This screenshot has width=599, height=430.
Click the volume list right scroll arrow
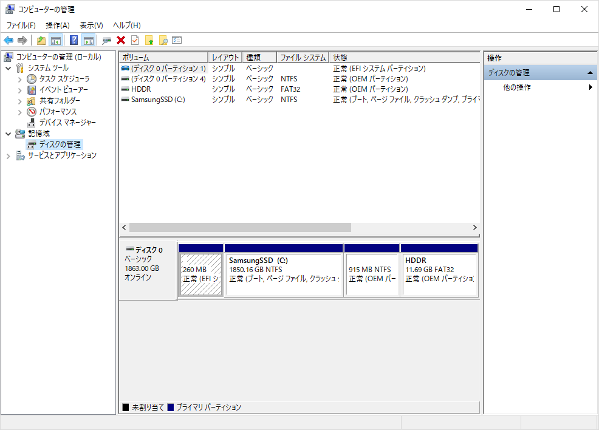tap(475, 228)
